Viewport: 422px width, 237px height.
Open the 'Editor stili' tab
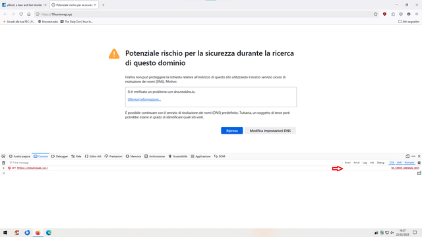coord(93,156)
